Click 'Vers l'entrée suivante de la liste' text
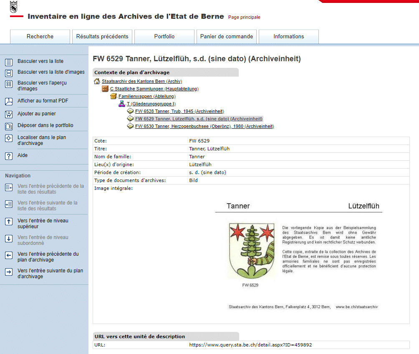Image resolution: width=419 pixels, height=354 pixels. point(48,206)
